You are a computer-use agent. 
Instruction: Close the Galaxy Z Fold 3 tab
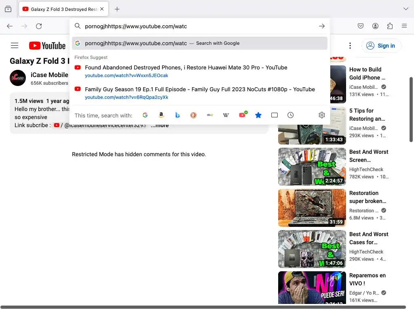[x=102, y=9]
